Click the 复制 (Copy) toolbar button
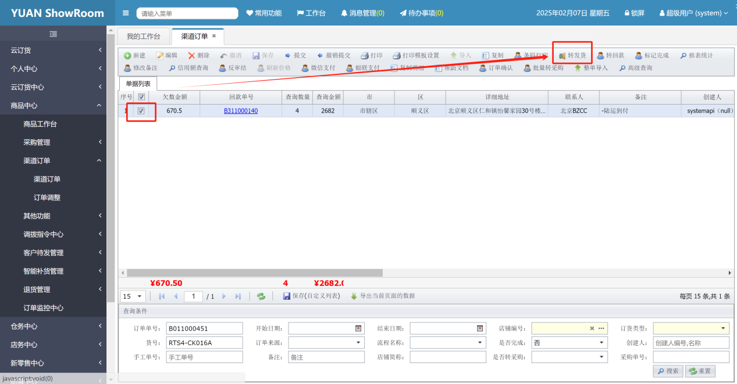 tap(492, 55)
